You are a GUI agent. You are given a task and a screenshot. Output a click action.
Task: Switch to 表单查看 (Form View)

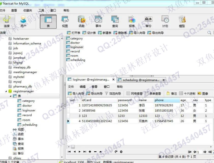[x=153, y=93]
